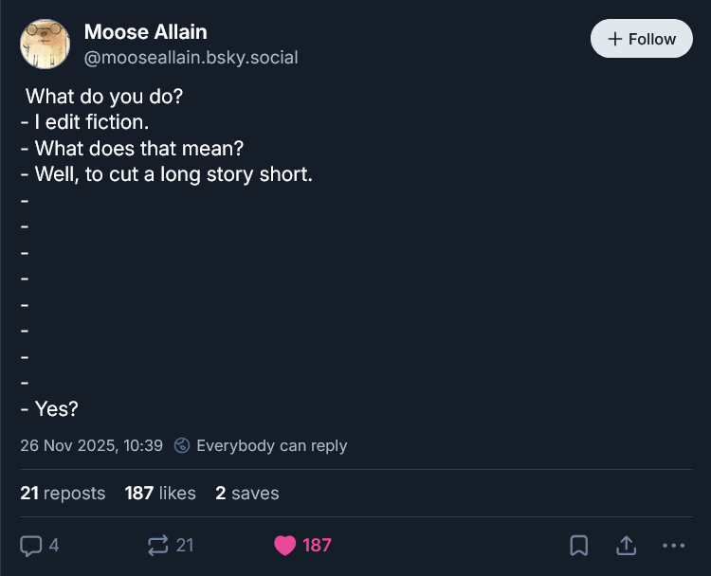
Task: Unlike the post via pink heart
Action: (x=284, y=545)
